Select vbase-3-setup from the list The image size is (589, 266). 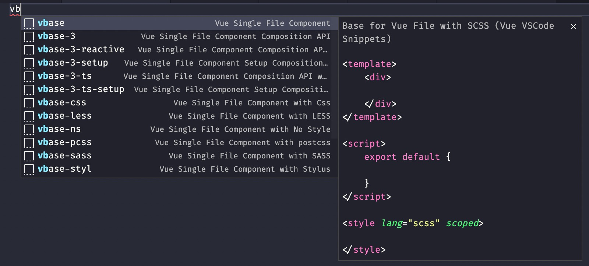[179, 63]
